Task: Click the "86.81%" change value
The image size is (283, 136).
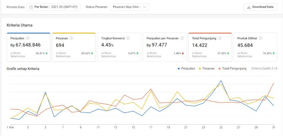Action: 40,53
